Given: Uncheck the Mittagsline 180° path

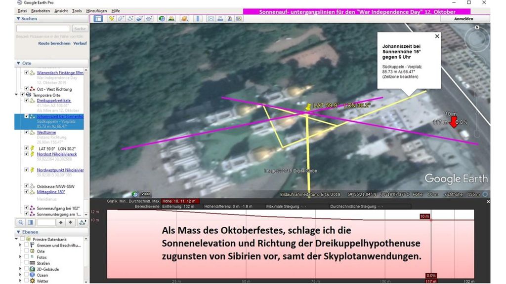Looking at the screenshot, I should click(27, 192).
